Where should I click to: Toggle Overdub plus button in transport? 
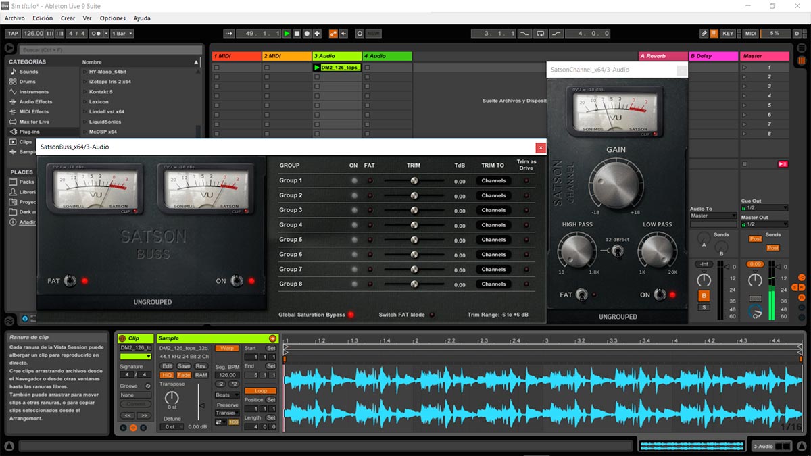click(318, 33)
